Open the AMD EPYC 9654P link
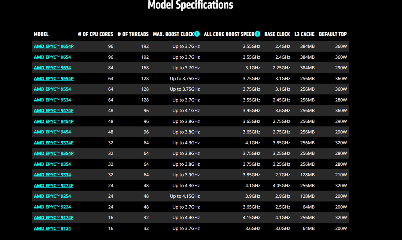 coord(53,46)
